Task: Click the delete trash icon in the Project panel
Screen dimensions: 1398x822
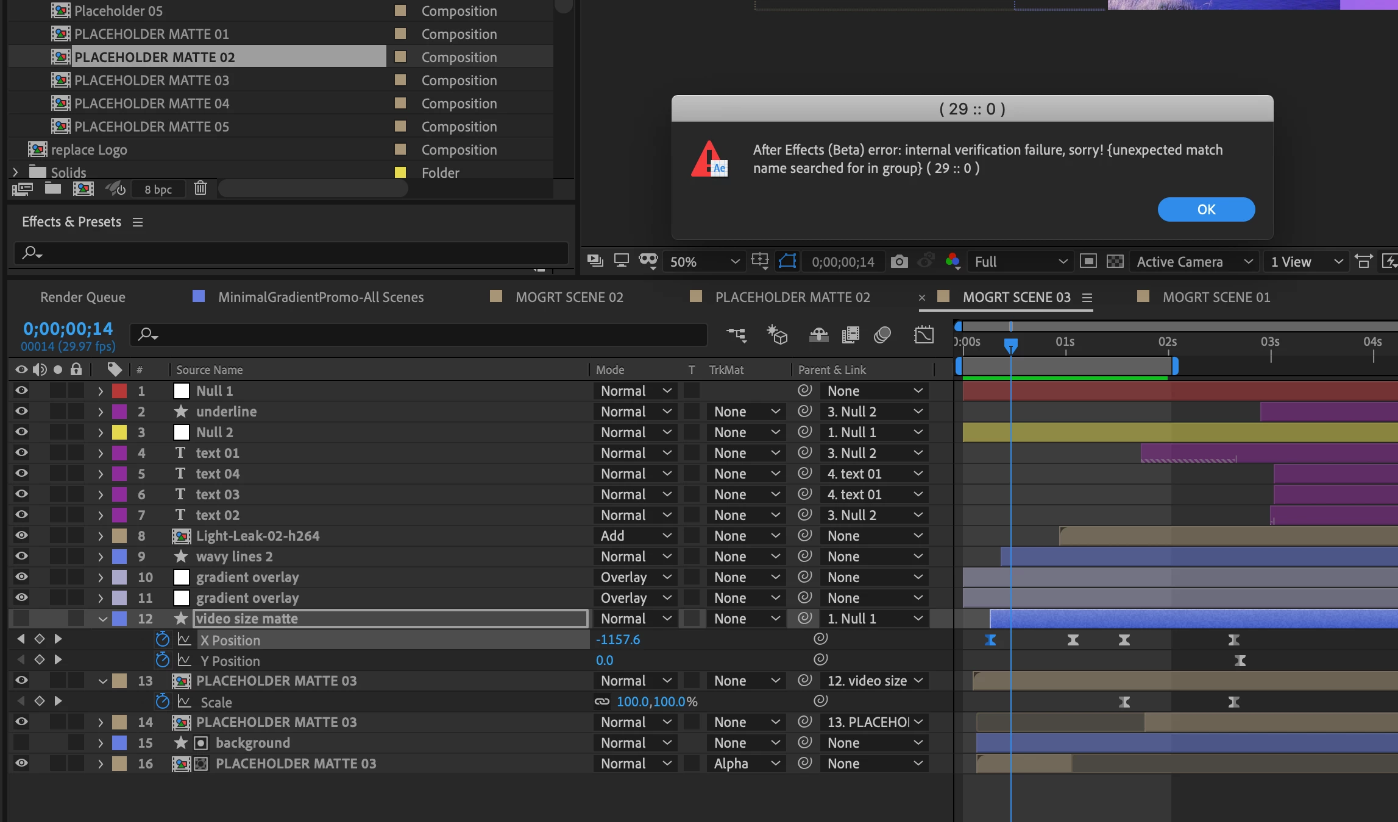Action: click(x=200, y=188)
